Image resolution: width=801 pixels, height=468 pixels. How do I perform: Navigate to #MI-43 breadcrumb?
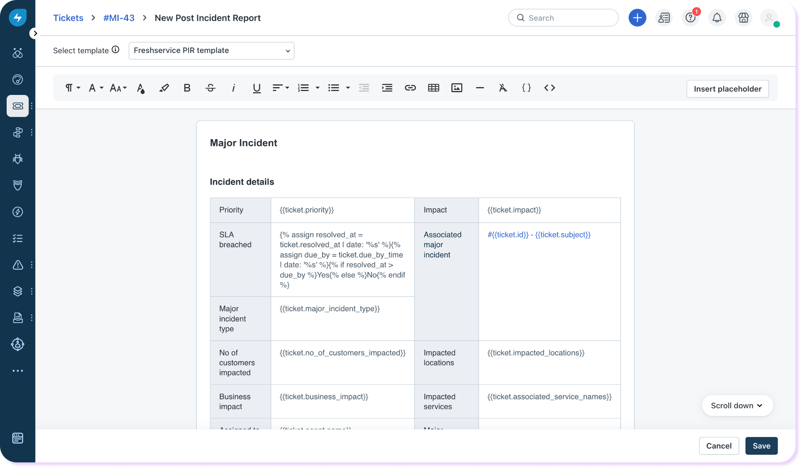[119, 18]
